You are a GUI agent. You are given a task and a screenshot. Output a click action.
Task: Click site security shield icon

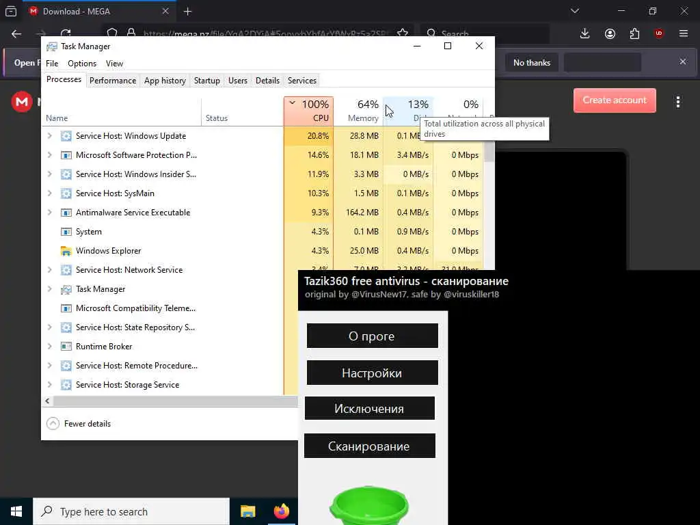pos(112,33)
